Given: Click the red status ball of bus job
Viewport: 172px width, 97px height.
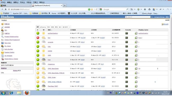Looking at the screenshot, I should click(x=38, y=38).
